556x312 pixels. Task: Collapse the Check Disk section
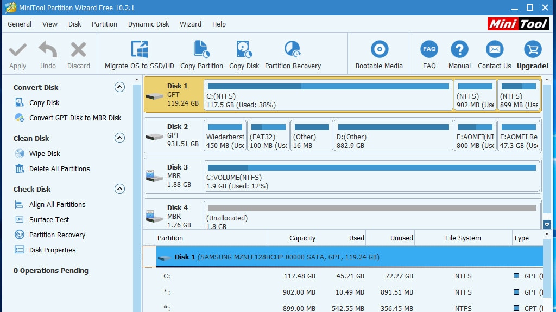click(119, 189)
